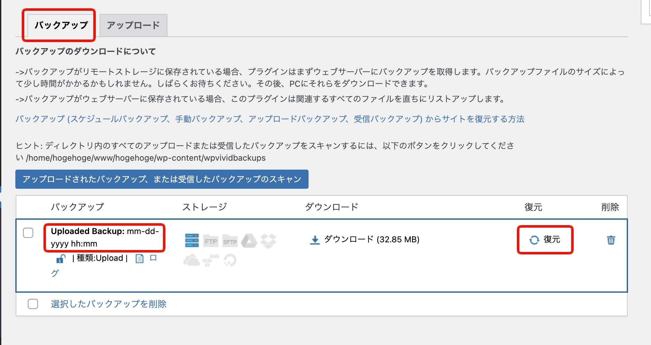Click the OneDrive cloud storage icon
Image resolution: width=651 pixels, height=345 pixels.
coord(192,261)
